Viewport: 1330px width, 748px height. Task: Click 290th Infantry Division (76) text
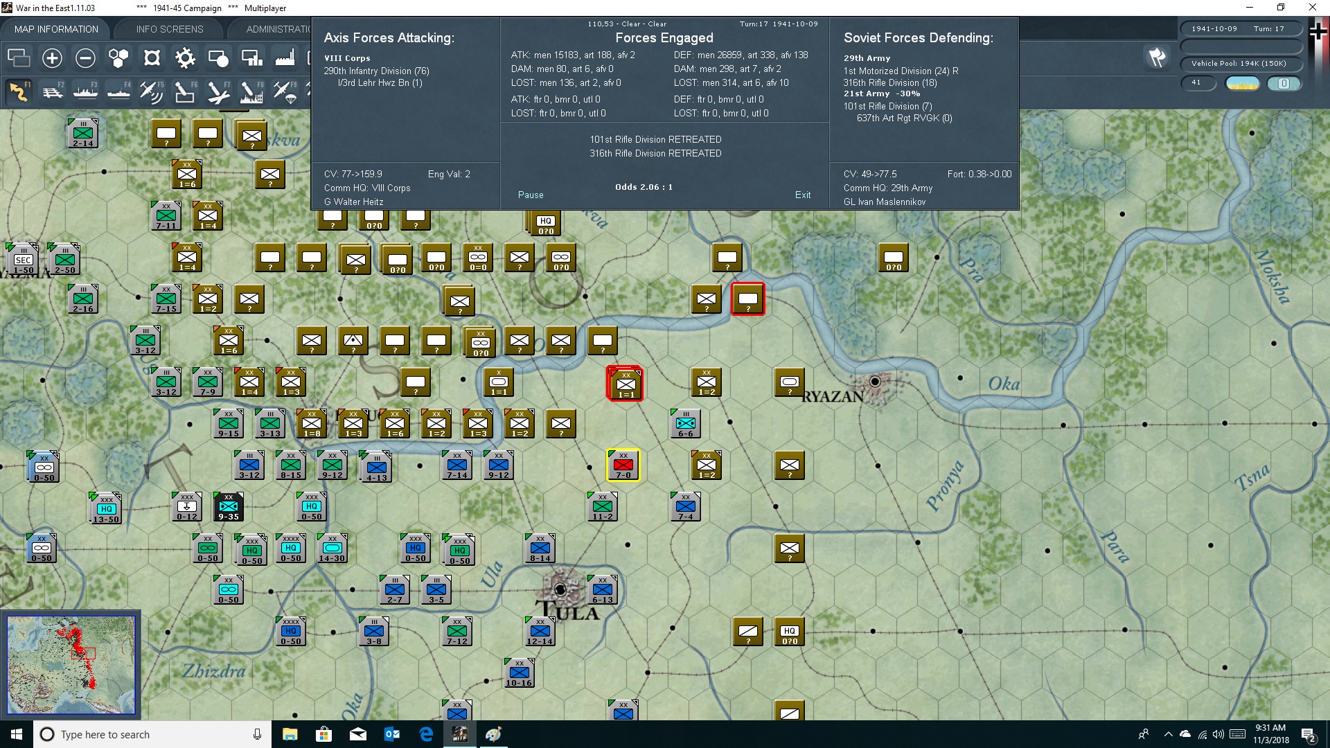click(376, 71)
